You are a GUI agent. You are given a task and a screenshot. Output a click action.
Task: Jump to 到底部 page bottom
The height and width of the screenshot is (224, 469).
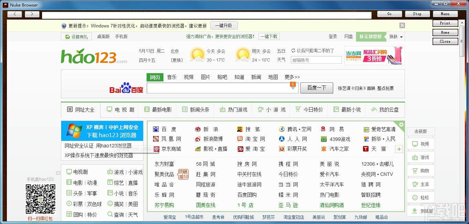click(420, 211)
